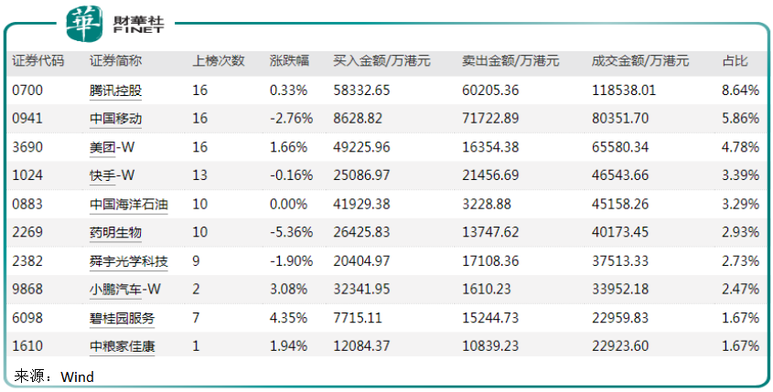This screenshot has height=392, width=773.
Task: Open the 药明生物 stock link
Action: 115,232
